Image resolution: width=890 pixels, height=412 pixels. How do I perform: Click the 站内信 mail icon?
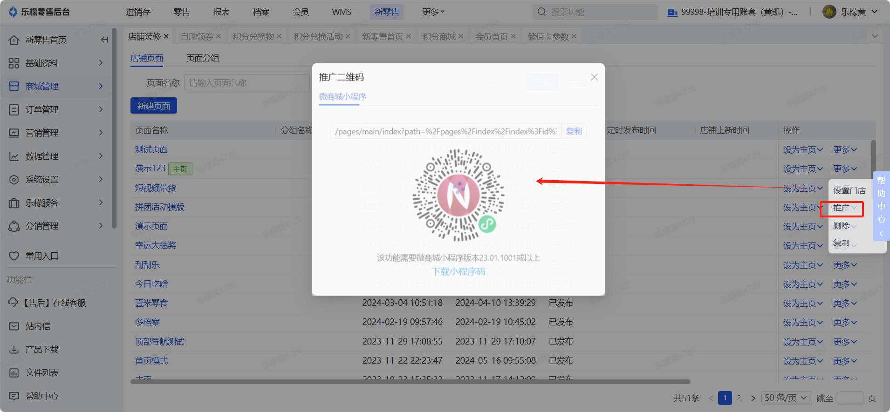pos(14,326)
